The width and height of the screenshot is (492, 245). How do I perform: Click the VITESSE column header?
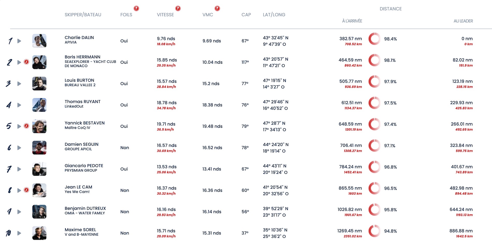[x=165, y=15]
